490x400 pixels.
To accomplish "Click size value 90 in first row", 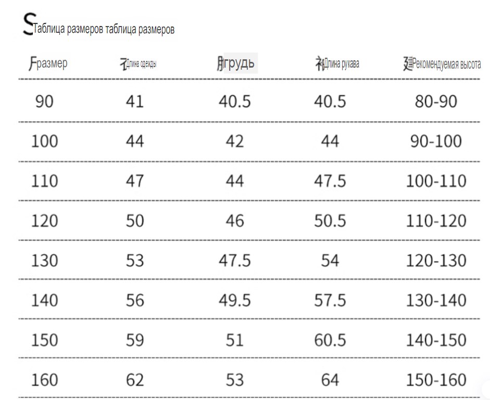I will pos(44,101).
